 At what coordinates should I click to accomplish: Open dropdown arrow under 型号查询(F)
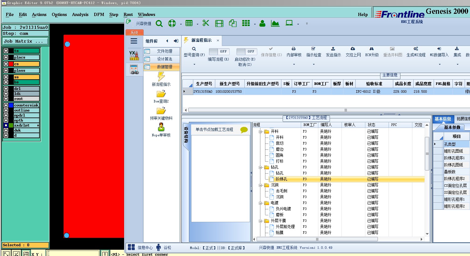194,65
